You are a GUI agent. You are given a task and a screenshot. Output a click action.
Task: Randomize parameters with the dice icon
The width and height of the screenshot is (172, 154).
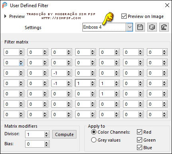click(x=152, y=27)
